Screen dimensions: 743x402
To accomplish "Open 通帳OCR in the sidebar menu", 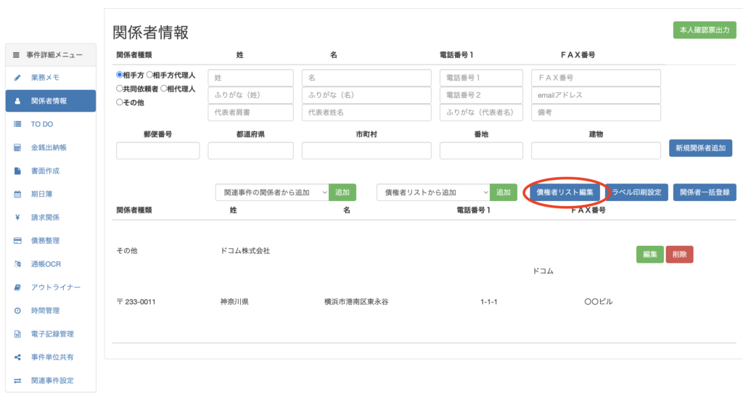I will coord(50,264).
